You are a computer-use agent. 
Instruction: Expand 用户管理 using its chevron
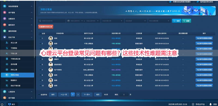click(32, 13)
